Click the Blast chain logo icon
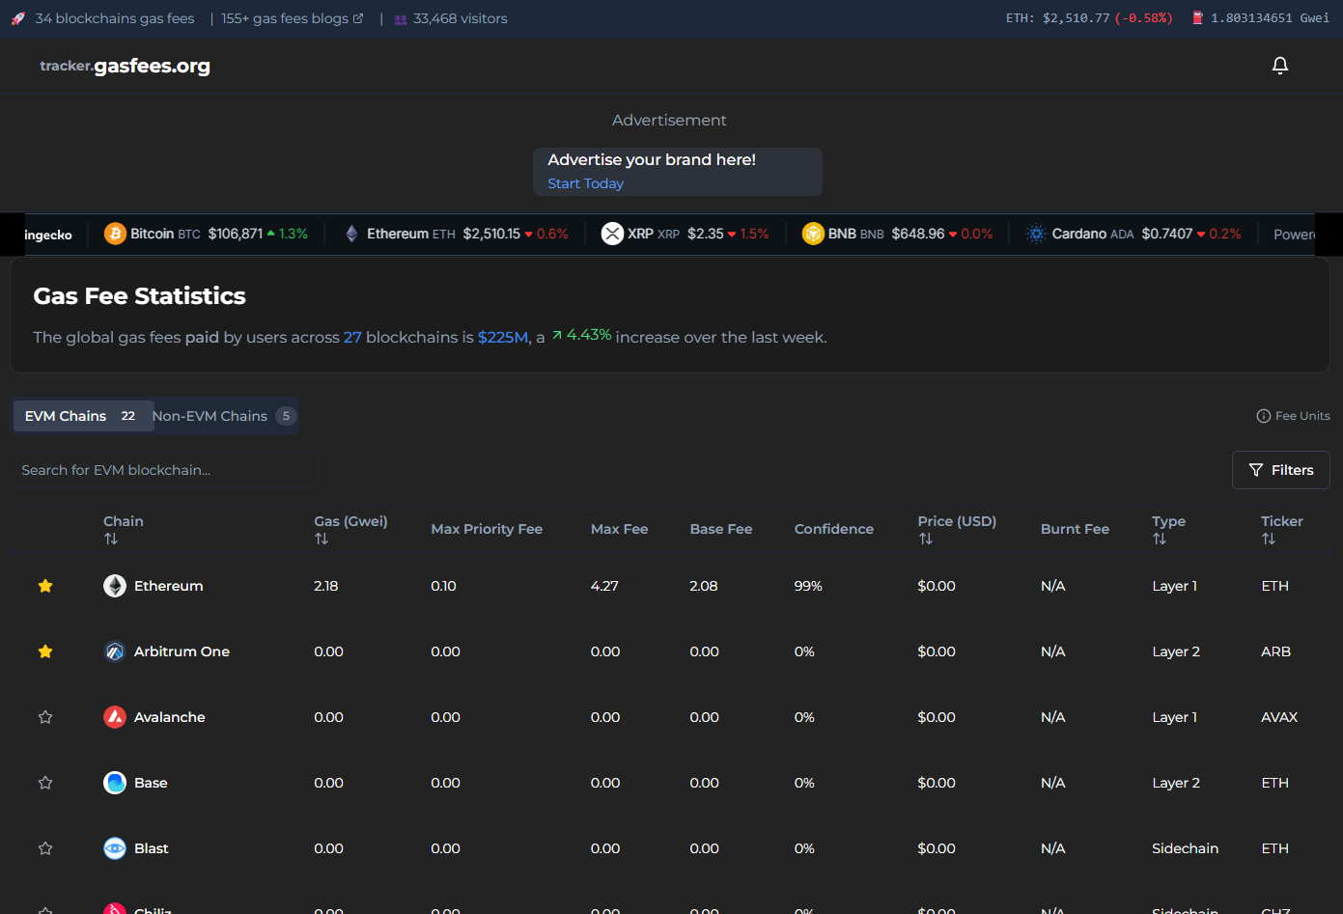1343x914 pixels. coord(115,848)
